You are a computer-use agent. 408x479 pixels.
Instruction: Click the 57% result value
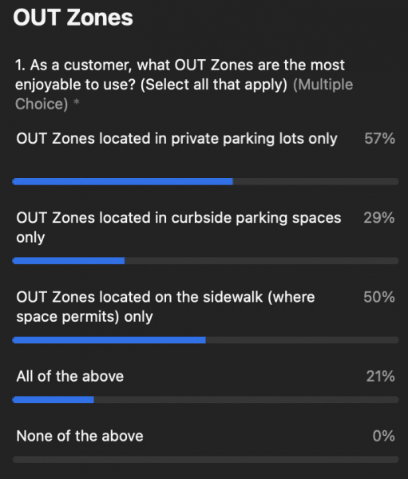[379, 138]
